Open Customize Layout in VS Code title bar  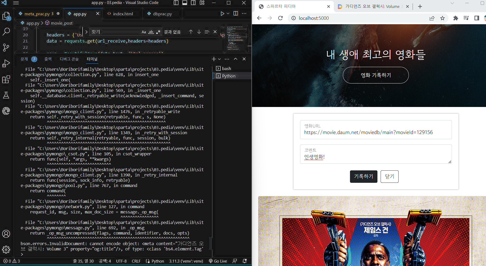click(x=202, y=3)
